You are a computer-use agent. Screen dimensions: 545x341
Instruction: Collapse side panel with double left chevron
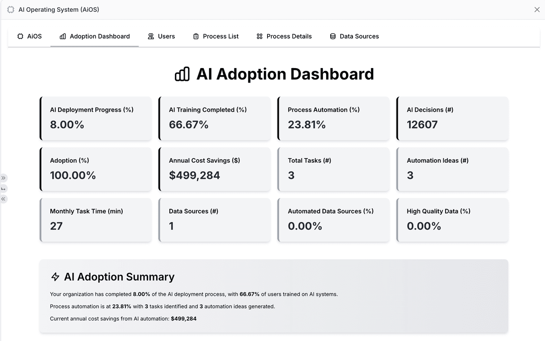(3, 199)
